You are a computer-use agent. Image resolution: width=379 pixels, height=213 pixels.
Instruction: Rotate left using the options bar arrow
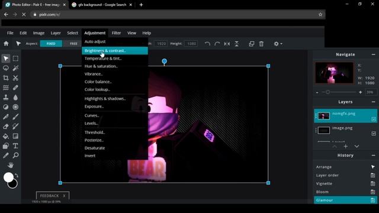207,44
